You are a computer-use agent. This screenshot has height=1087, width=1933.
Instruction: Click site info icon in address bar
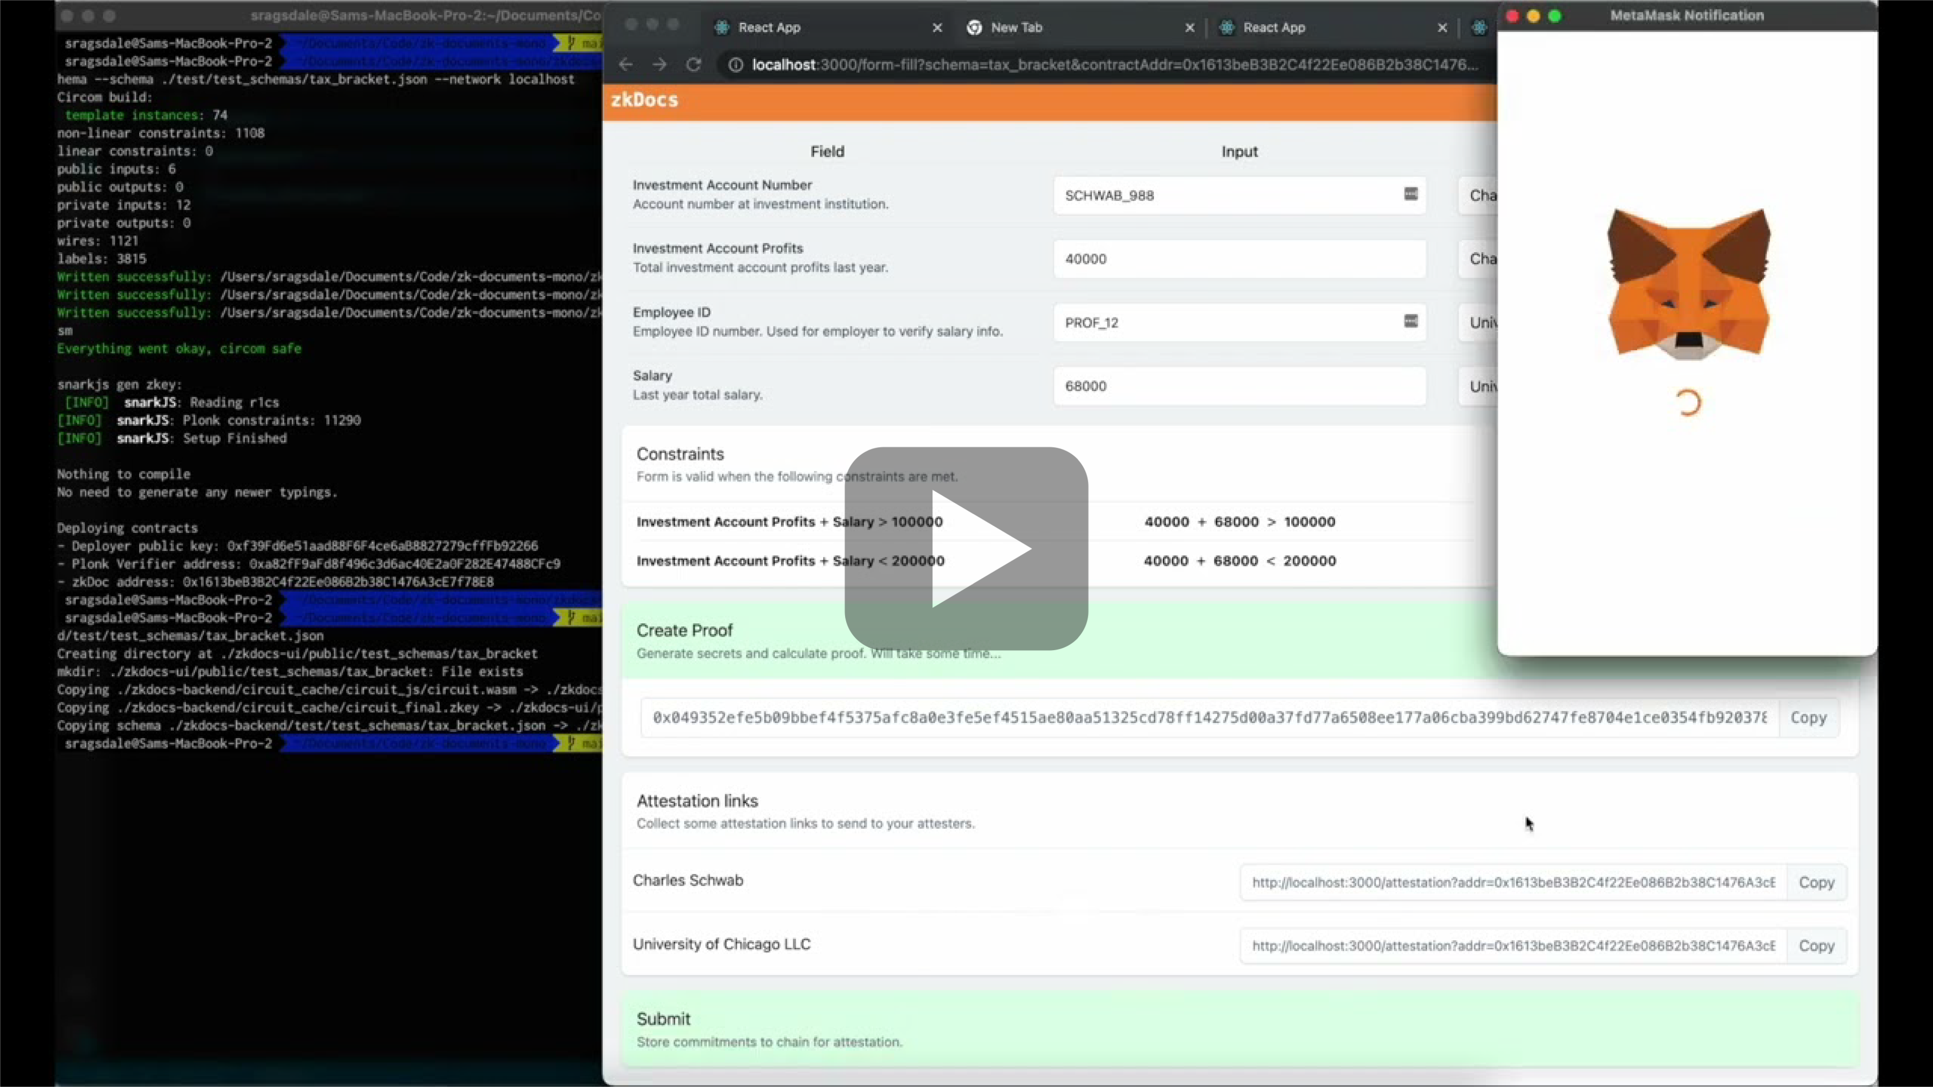735,65
